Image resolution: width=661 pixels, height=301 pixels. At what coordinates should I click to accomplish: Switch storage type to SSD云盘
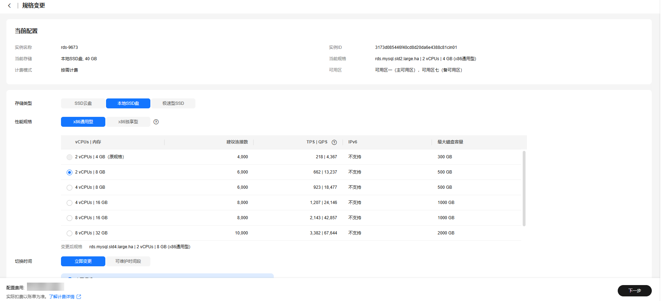tap(83, 103)
